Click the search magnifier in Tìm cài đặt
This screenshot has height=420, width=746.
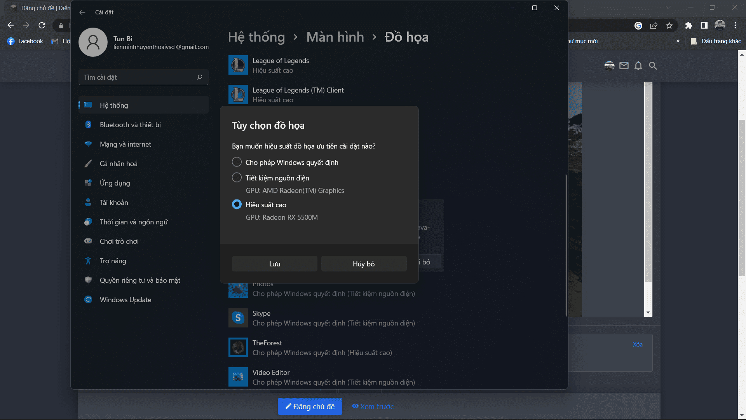click(200, 77)
